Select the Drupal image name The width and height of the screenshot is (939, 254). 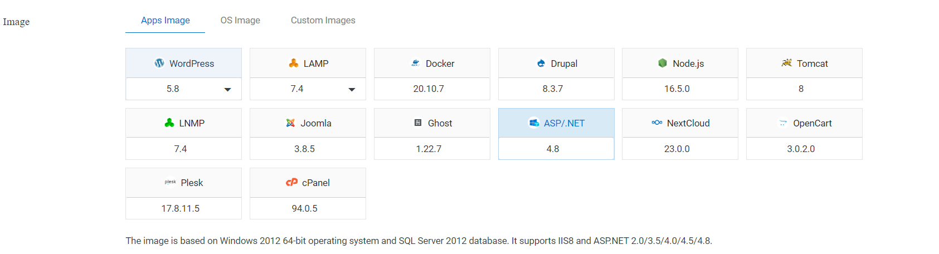pyautogui.click(x=564, y=63)
